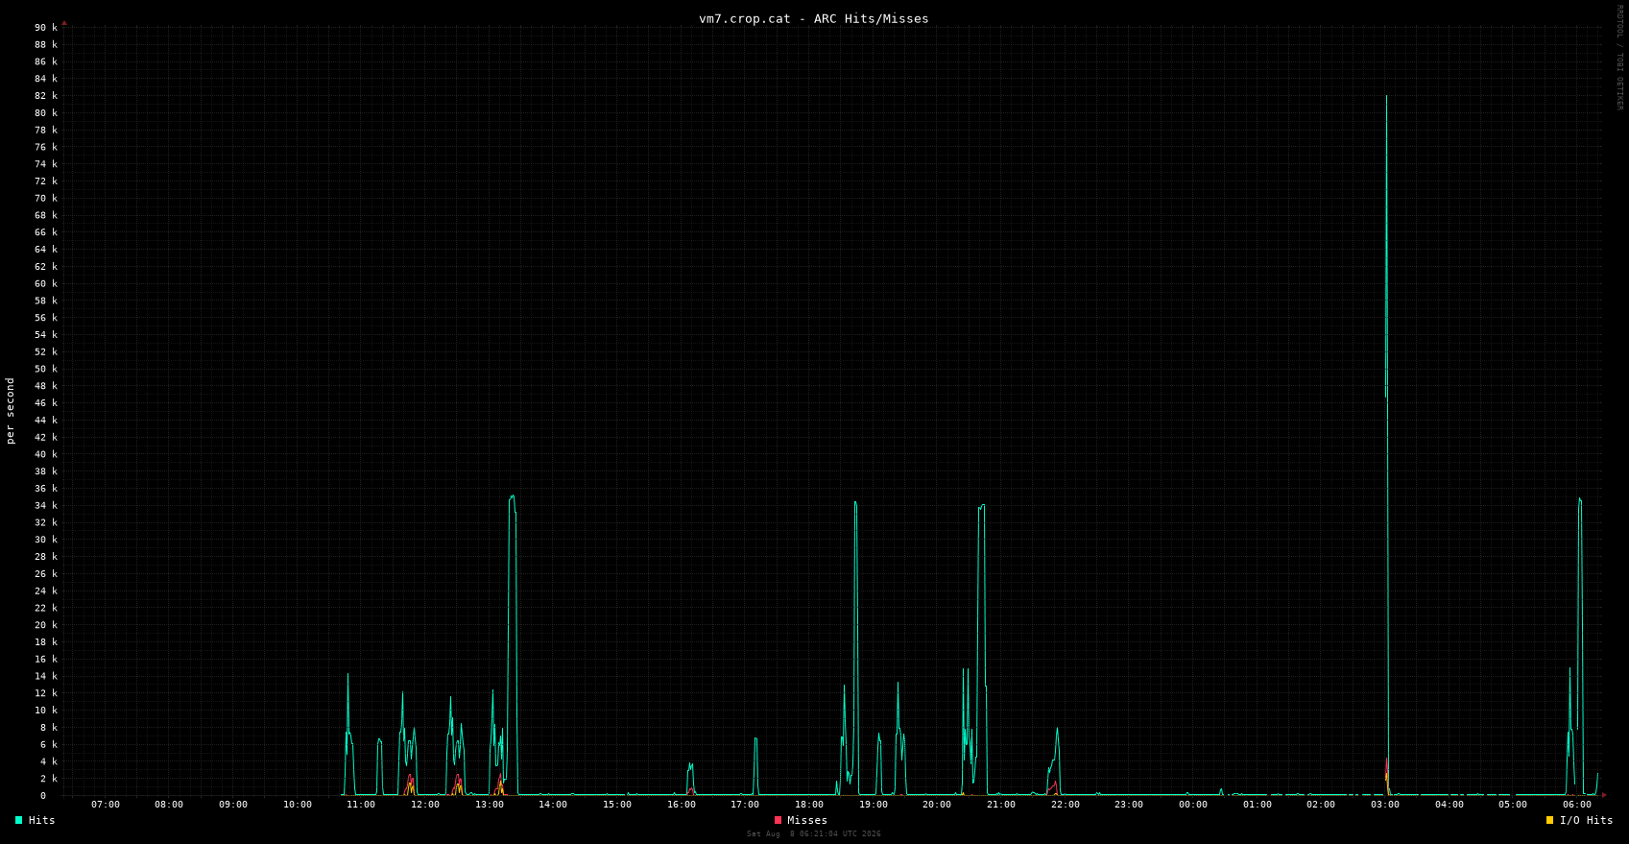
Task: Click the "40 k" value on the y-axis
Action: [46, 455]
